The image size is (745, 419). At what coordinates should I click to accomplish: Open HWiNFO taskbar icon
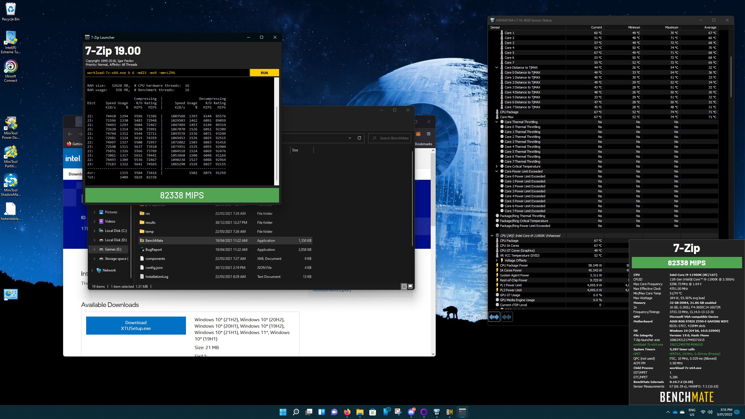pyautogui.click(x=437, y=412)
